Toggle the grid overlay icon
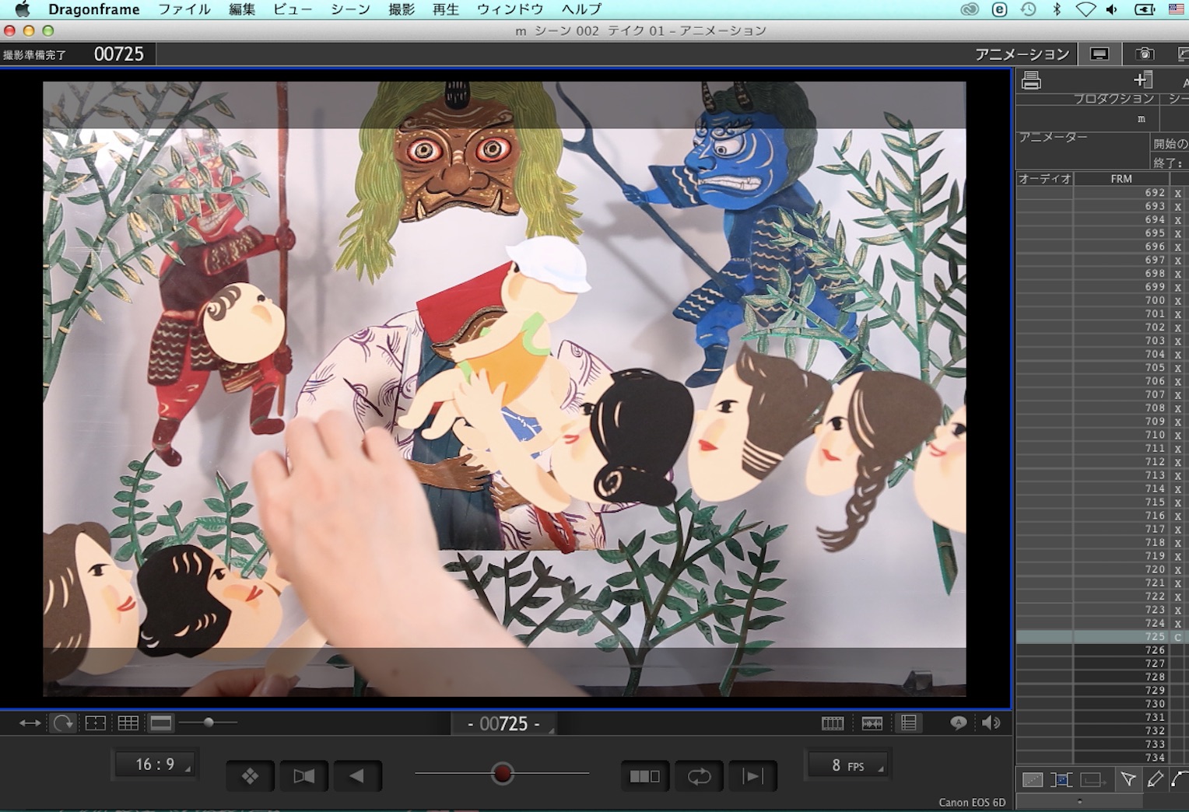The width and height of the screenshot is (1189, 812). click(x=128, y=723)
